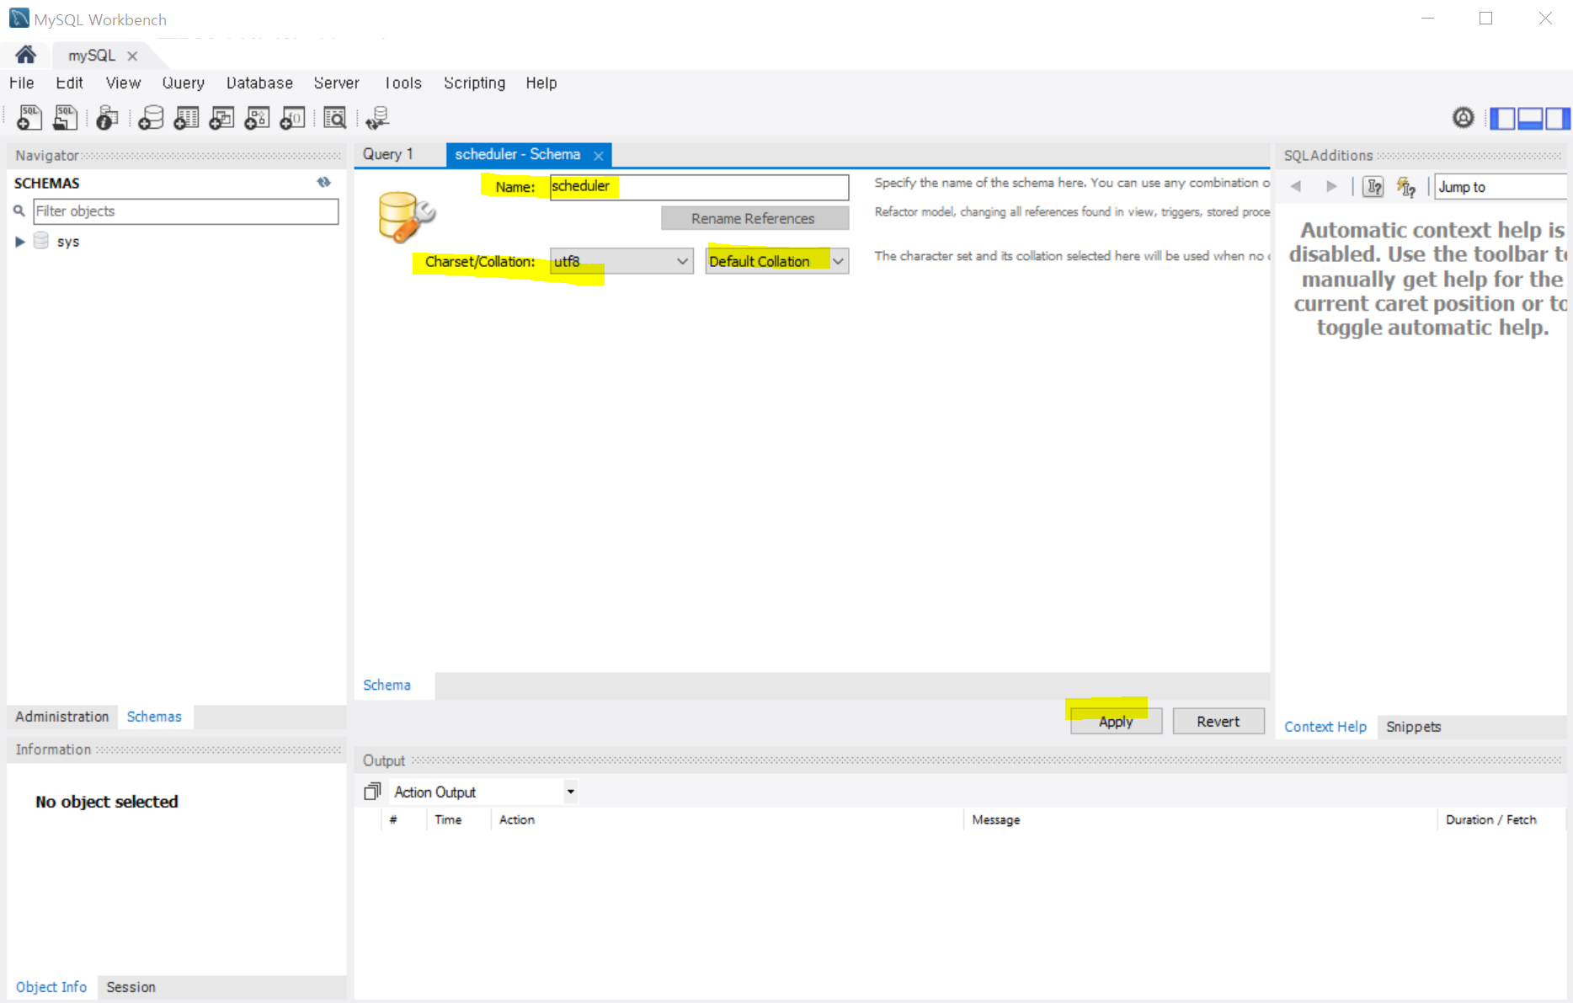Viewport: 1573px width, 1003px height.
Task: Go forward in context help history
Action: [x=1331, y=186]
